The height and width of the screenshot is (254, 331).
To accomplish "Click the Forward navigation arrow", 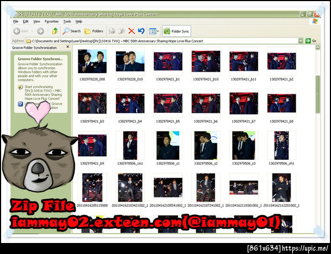I will (40, 31).
